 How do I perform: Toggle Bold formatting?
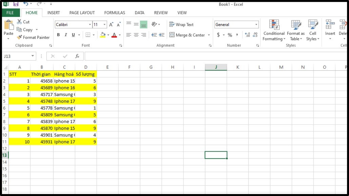58,35
